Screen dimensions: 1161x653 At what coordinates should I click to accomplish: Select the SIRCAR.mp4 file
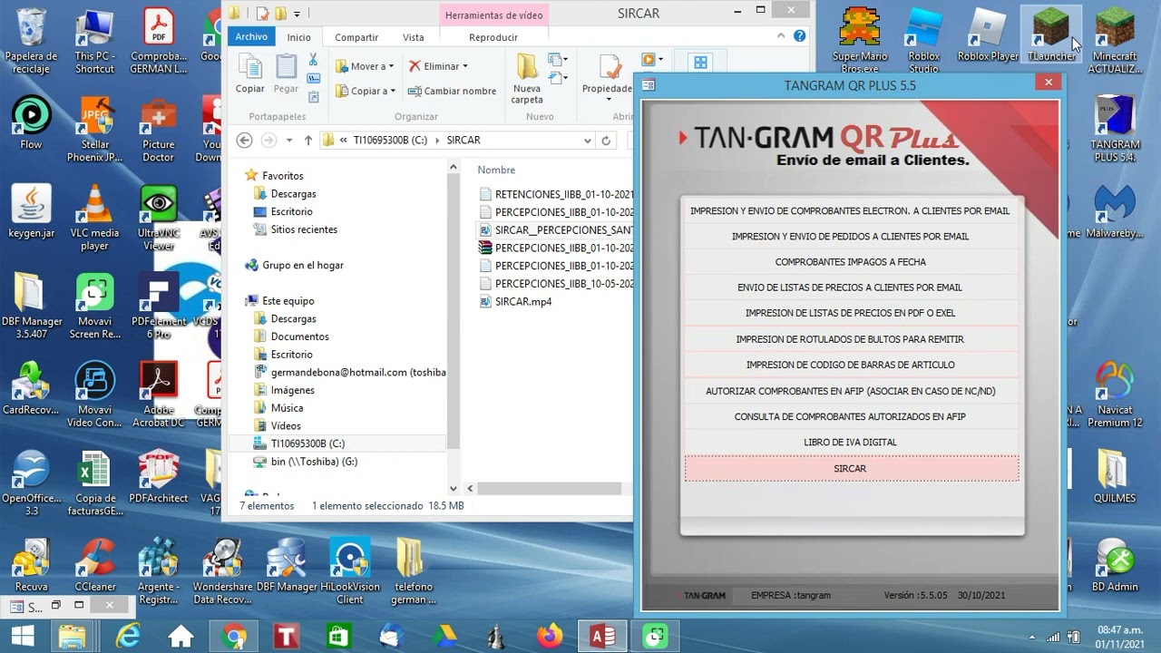523,302
